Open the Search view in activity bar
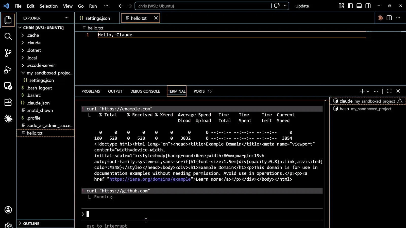This screenshot has height=228, width=406. coord(8,36)
